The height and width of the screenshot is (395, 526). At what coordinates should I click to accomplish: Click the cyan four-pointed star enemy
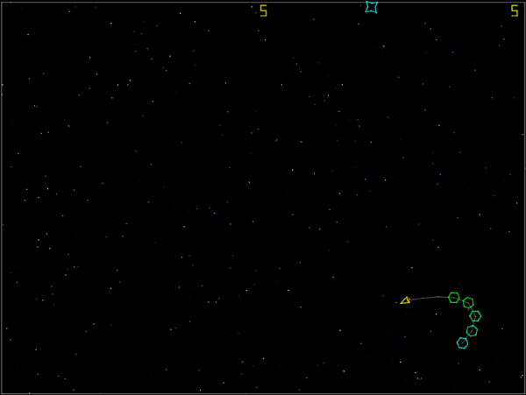[372, 7]
